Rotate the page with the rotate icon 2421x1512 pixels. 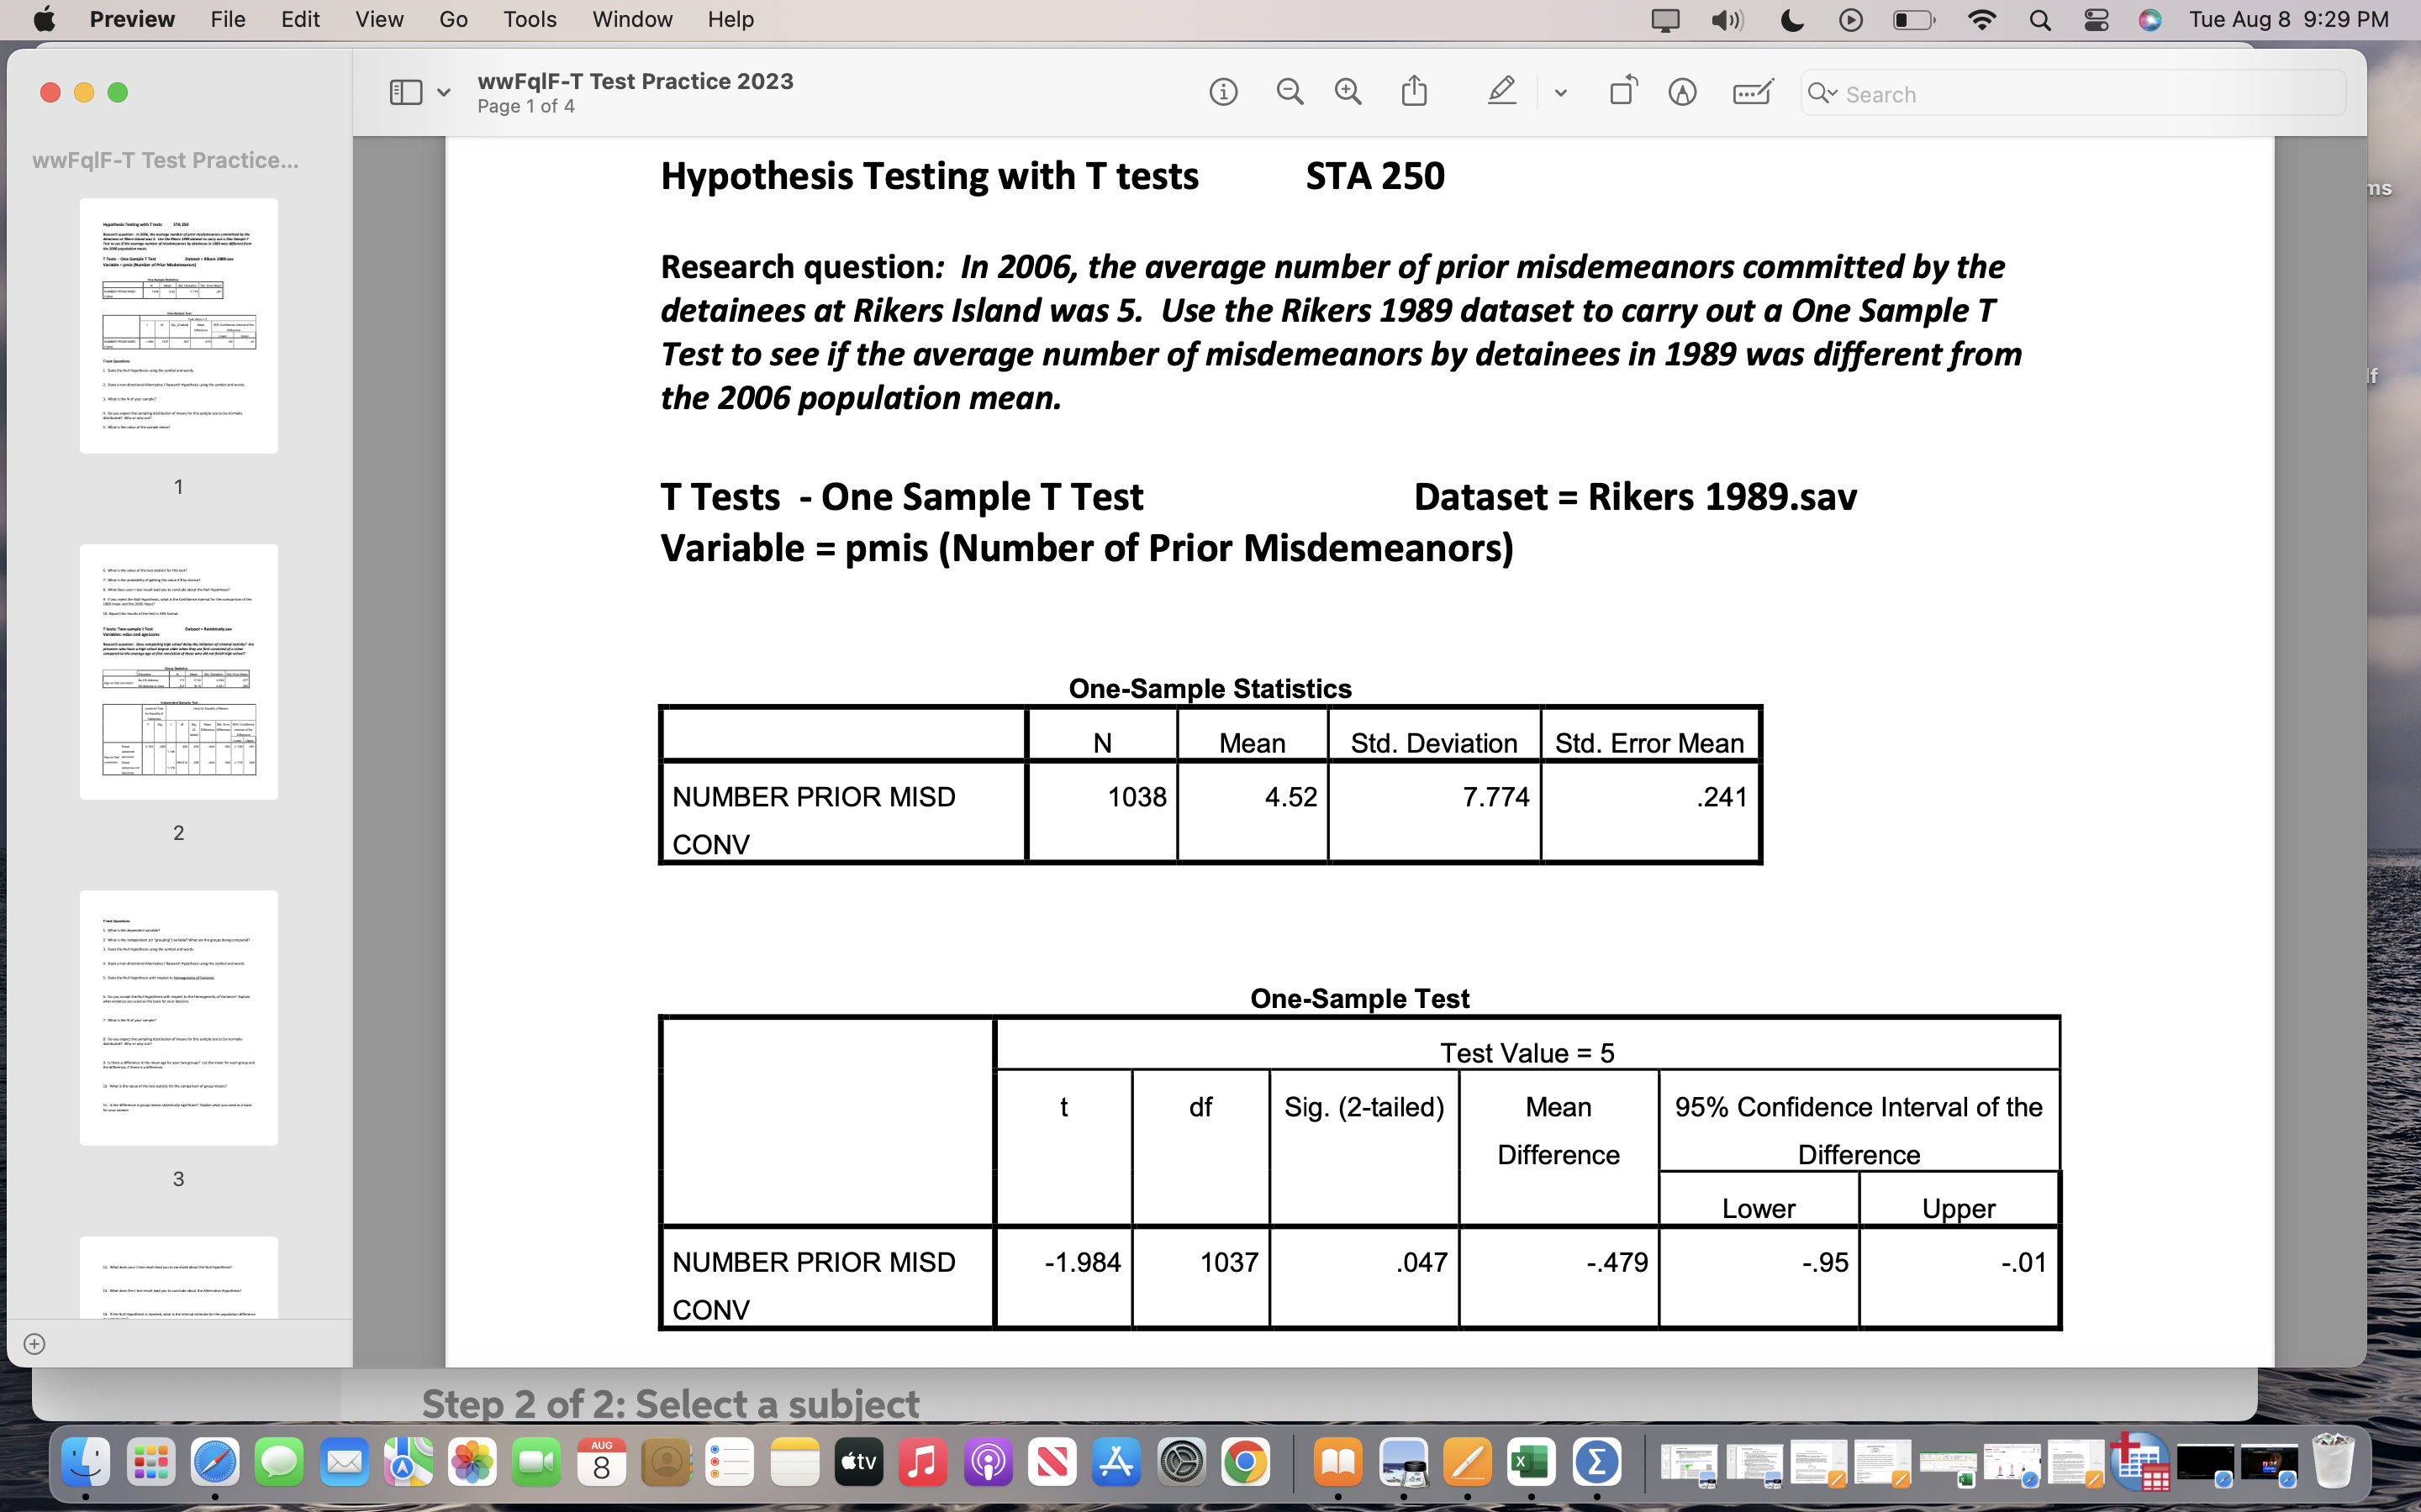[1622, 91]
